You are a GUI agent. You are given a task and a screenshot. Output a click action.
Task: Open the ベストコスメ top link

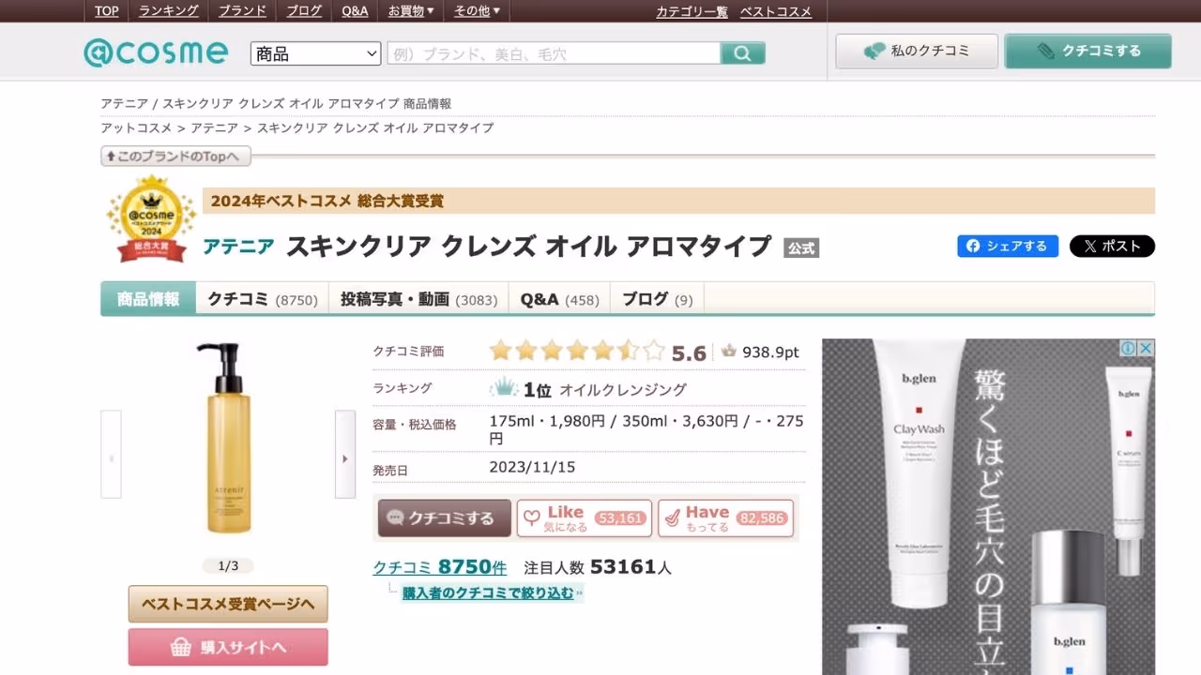coord(776,11)
